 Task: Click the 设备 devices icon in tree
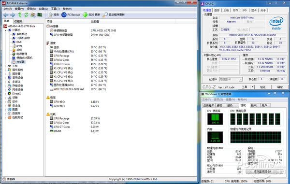coord(10,98)
